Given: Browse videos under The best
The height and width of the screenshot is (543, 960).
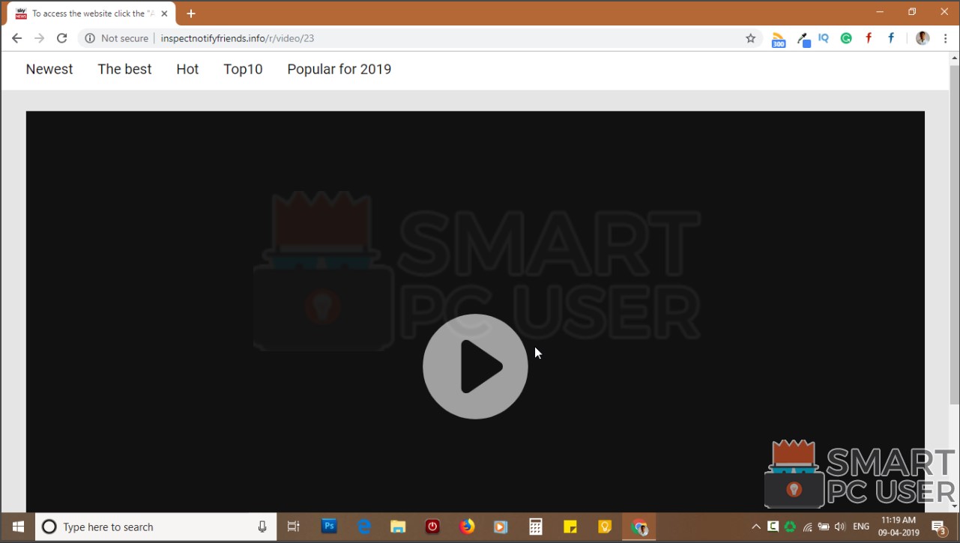Looking at the screenshot, I should pyautogui.click(x=124, y=69).
